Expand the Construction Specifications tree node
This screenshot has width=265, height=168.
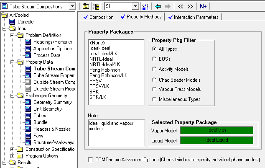tap(13, 149)
